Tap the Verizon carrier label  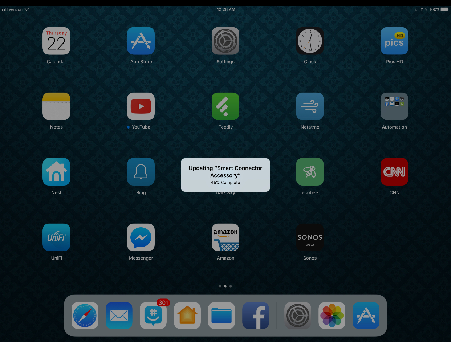pyautogui.click(x=16, y=9)
